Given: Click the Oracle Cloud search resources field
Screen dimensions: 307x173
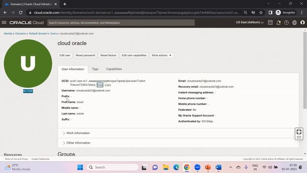Looking at the screenshot, I should 121,23.
